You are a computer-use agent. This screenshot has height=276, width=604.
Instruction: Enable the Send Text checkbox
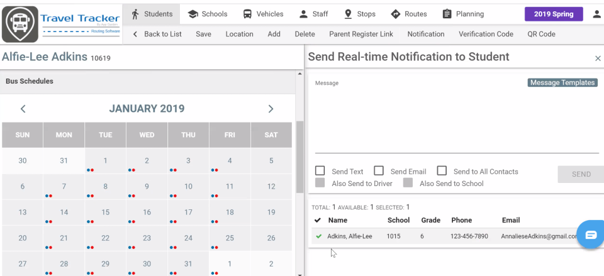(x=320, y=170)
